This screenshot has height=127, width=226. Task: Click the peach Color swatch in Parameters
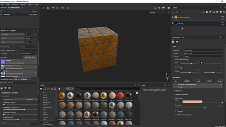coord(192,102)
